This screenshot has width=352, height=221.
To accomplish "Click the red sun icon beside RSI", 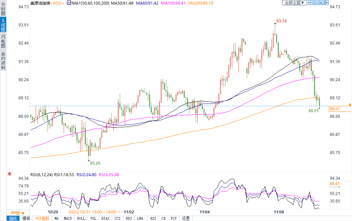I will [x=10, y=174].
